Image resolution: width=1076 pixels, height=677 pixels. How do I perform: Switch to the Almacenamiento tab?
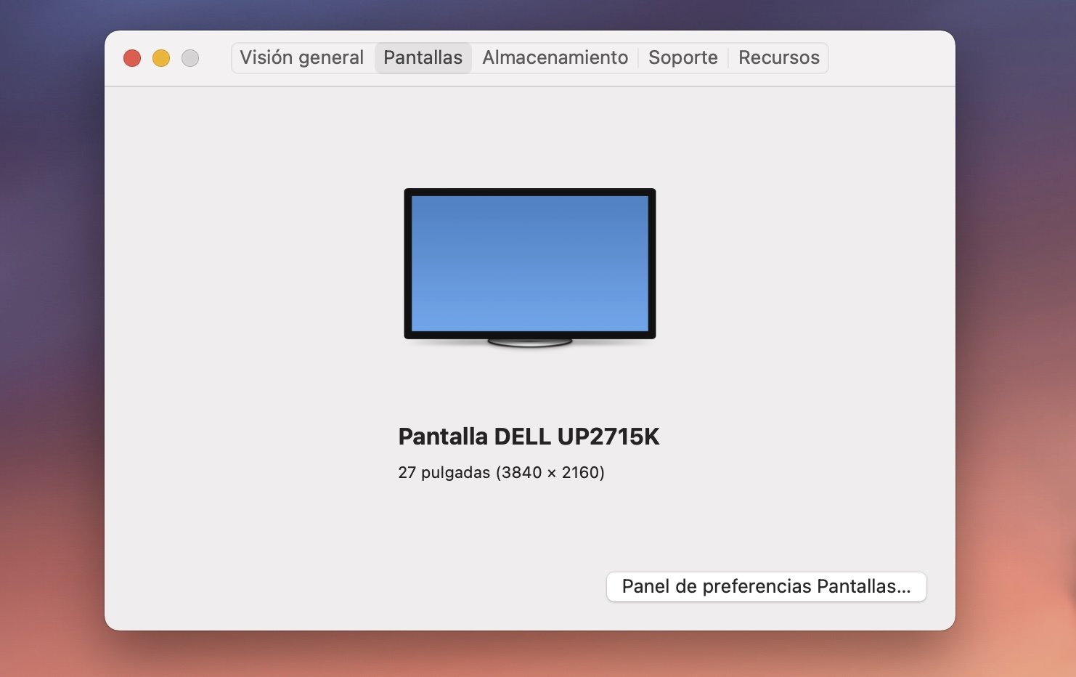(555, 58)
